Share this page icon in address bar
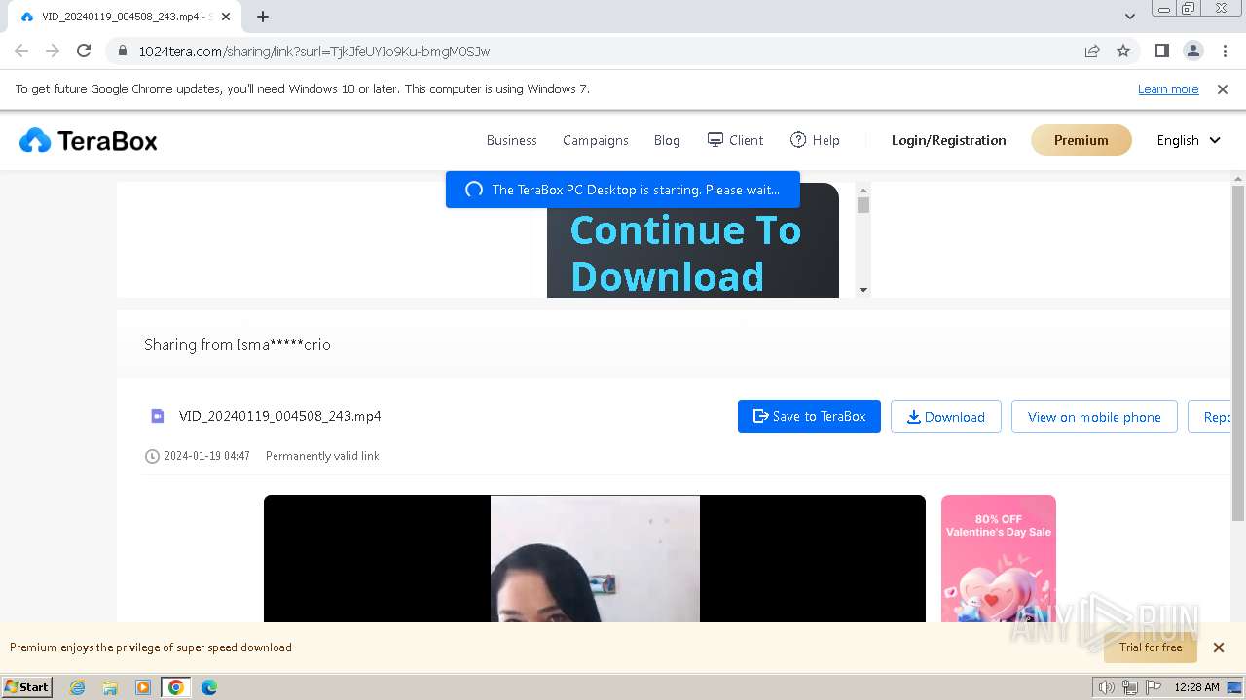Screen dimensions: 1246x700 (x=1092, y=52)
